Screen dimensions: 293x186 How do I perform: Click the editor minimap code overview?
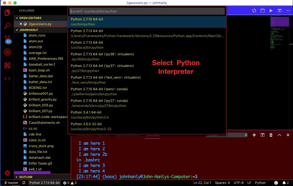pyautogui.click(x=280, y=33)
